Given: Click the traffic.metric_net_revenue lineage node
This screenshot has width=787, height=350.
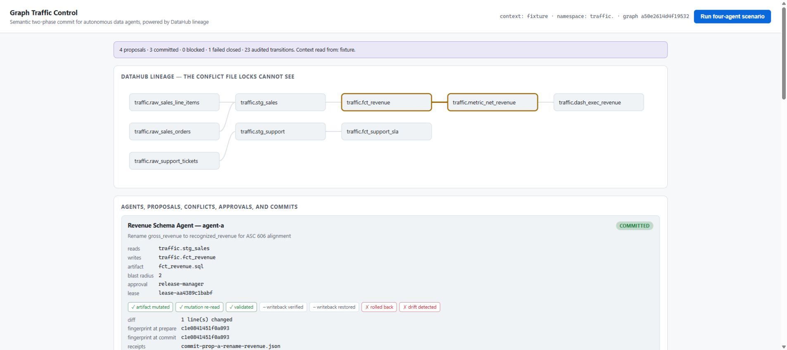Looking at the screenshot, I should point(492,102).
